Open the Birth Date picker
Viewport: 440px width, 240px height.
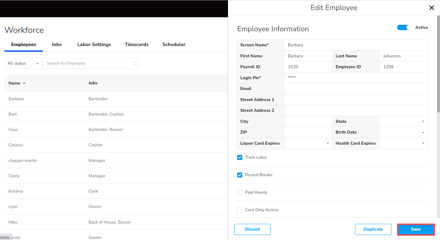pyautogui.click(x=404, y=132)
